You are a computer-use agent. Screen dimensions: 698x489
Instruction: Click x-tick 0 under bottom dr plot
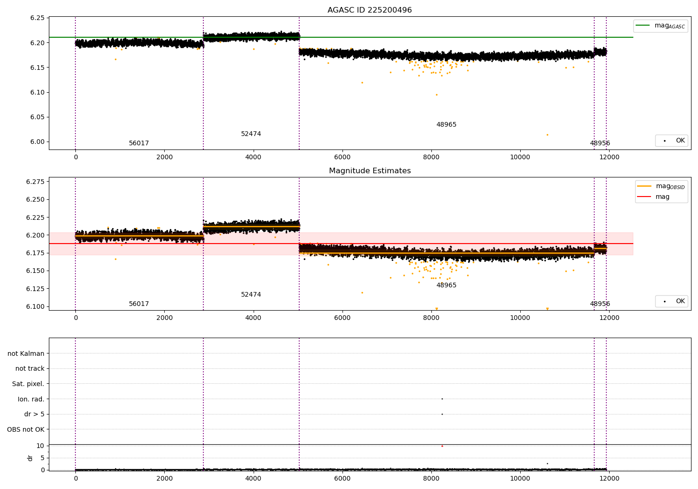tap(75, 479)
